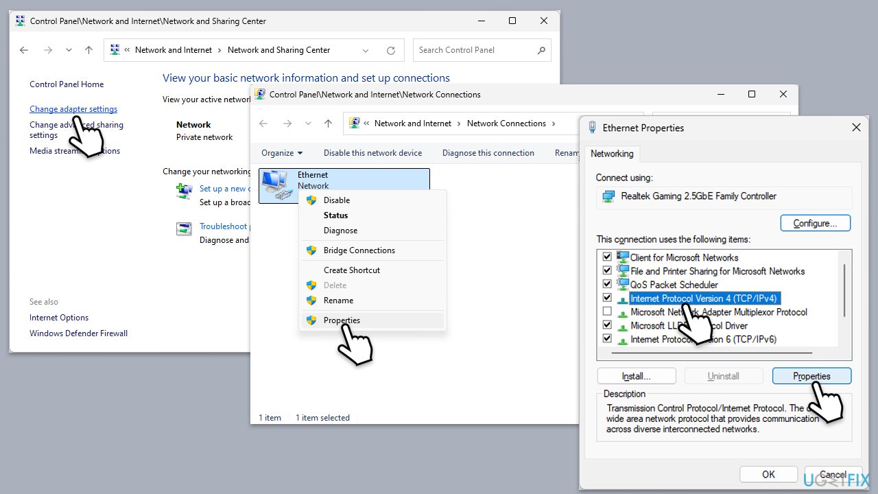
Task: Click Up arrow in Network Connections window
Action: [x=328, y=123]
